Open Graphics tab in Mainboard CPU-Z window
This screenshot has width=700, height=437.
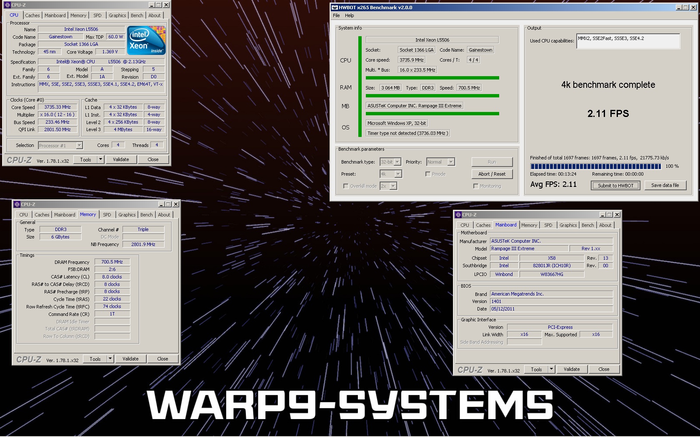click(x=568, y=225)
